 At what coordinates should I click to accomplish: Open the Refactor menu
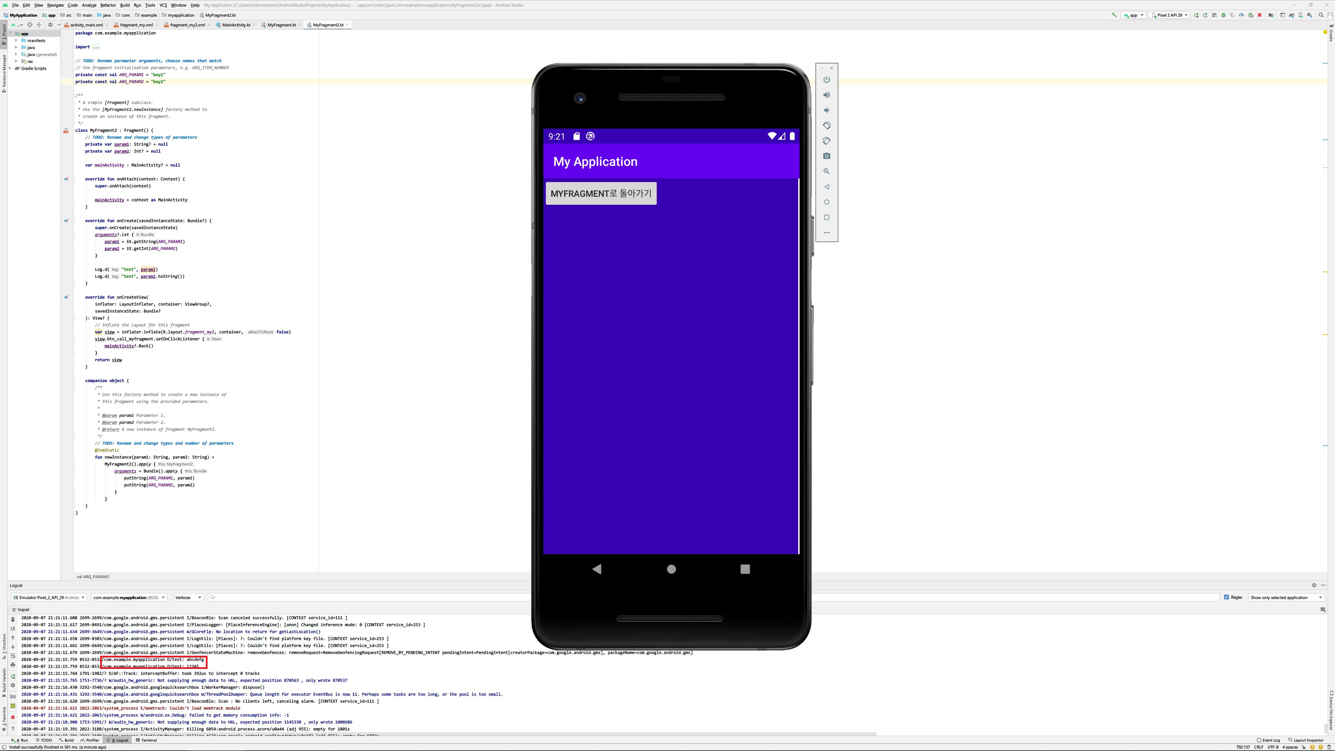[x=108, y=5]
